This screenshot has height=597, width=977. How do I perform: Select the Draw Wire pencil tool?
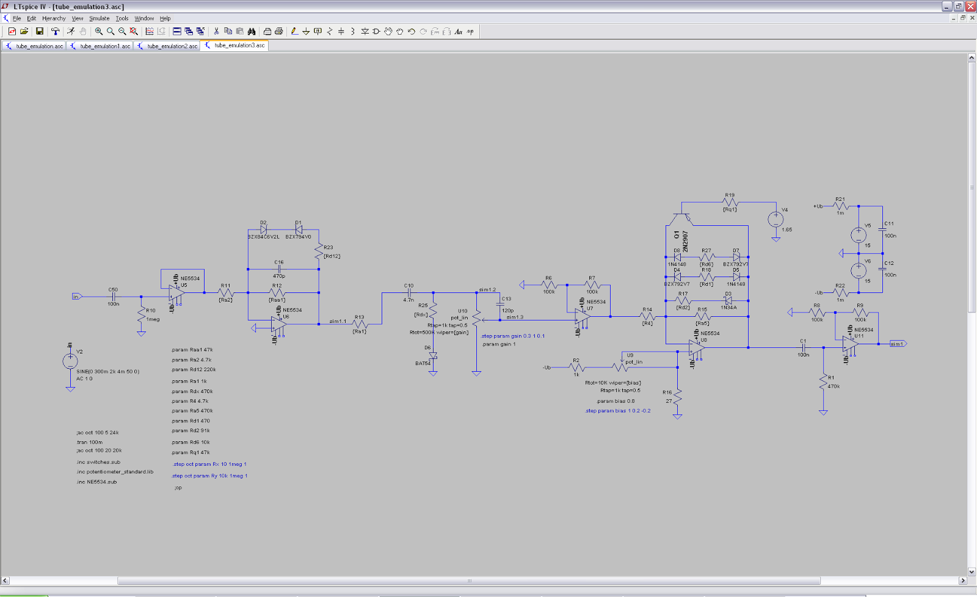294,31
